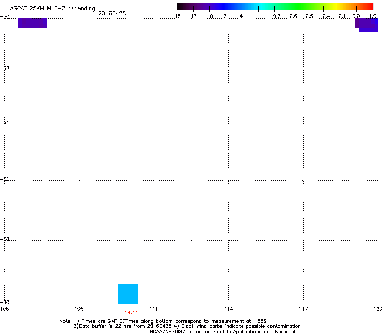Click the date label 20160428
382x335 pixels.
click(x=112, y=13)
